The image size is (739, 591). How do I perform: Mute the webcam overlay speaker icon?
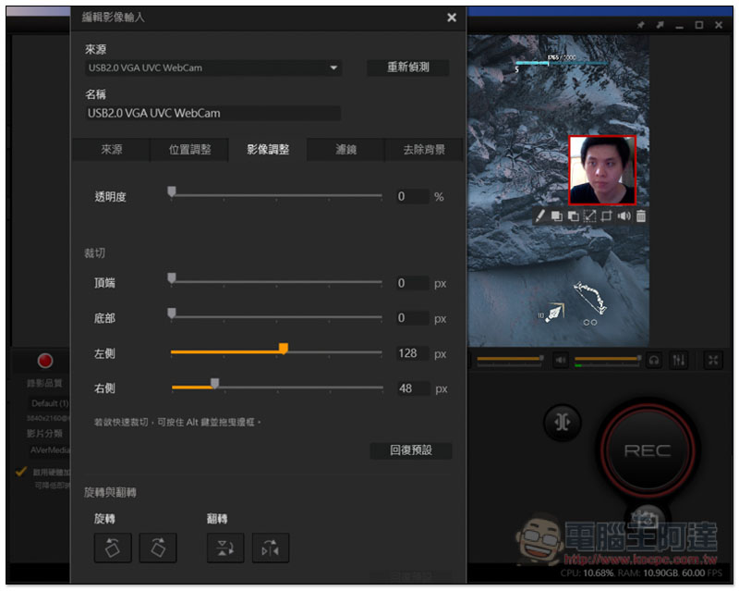point(624,216)
